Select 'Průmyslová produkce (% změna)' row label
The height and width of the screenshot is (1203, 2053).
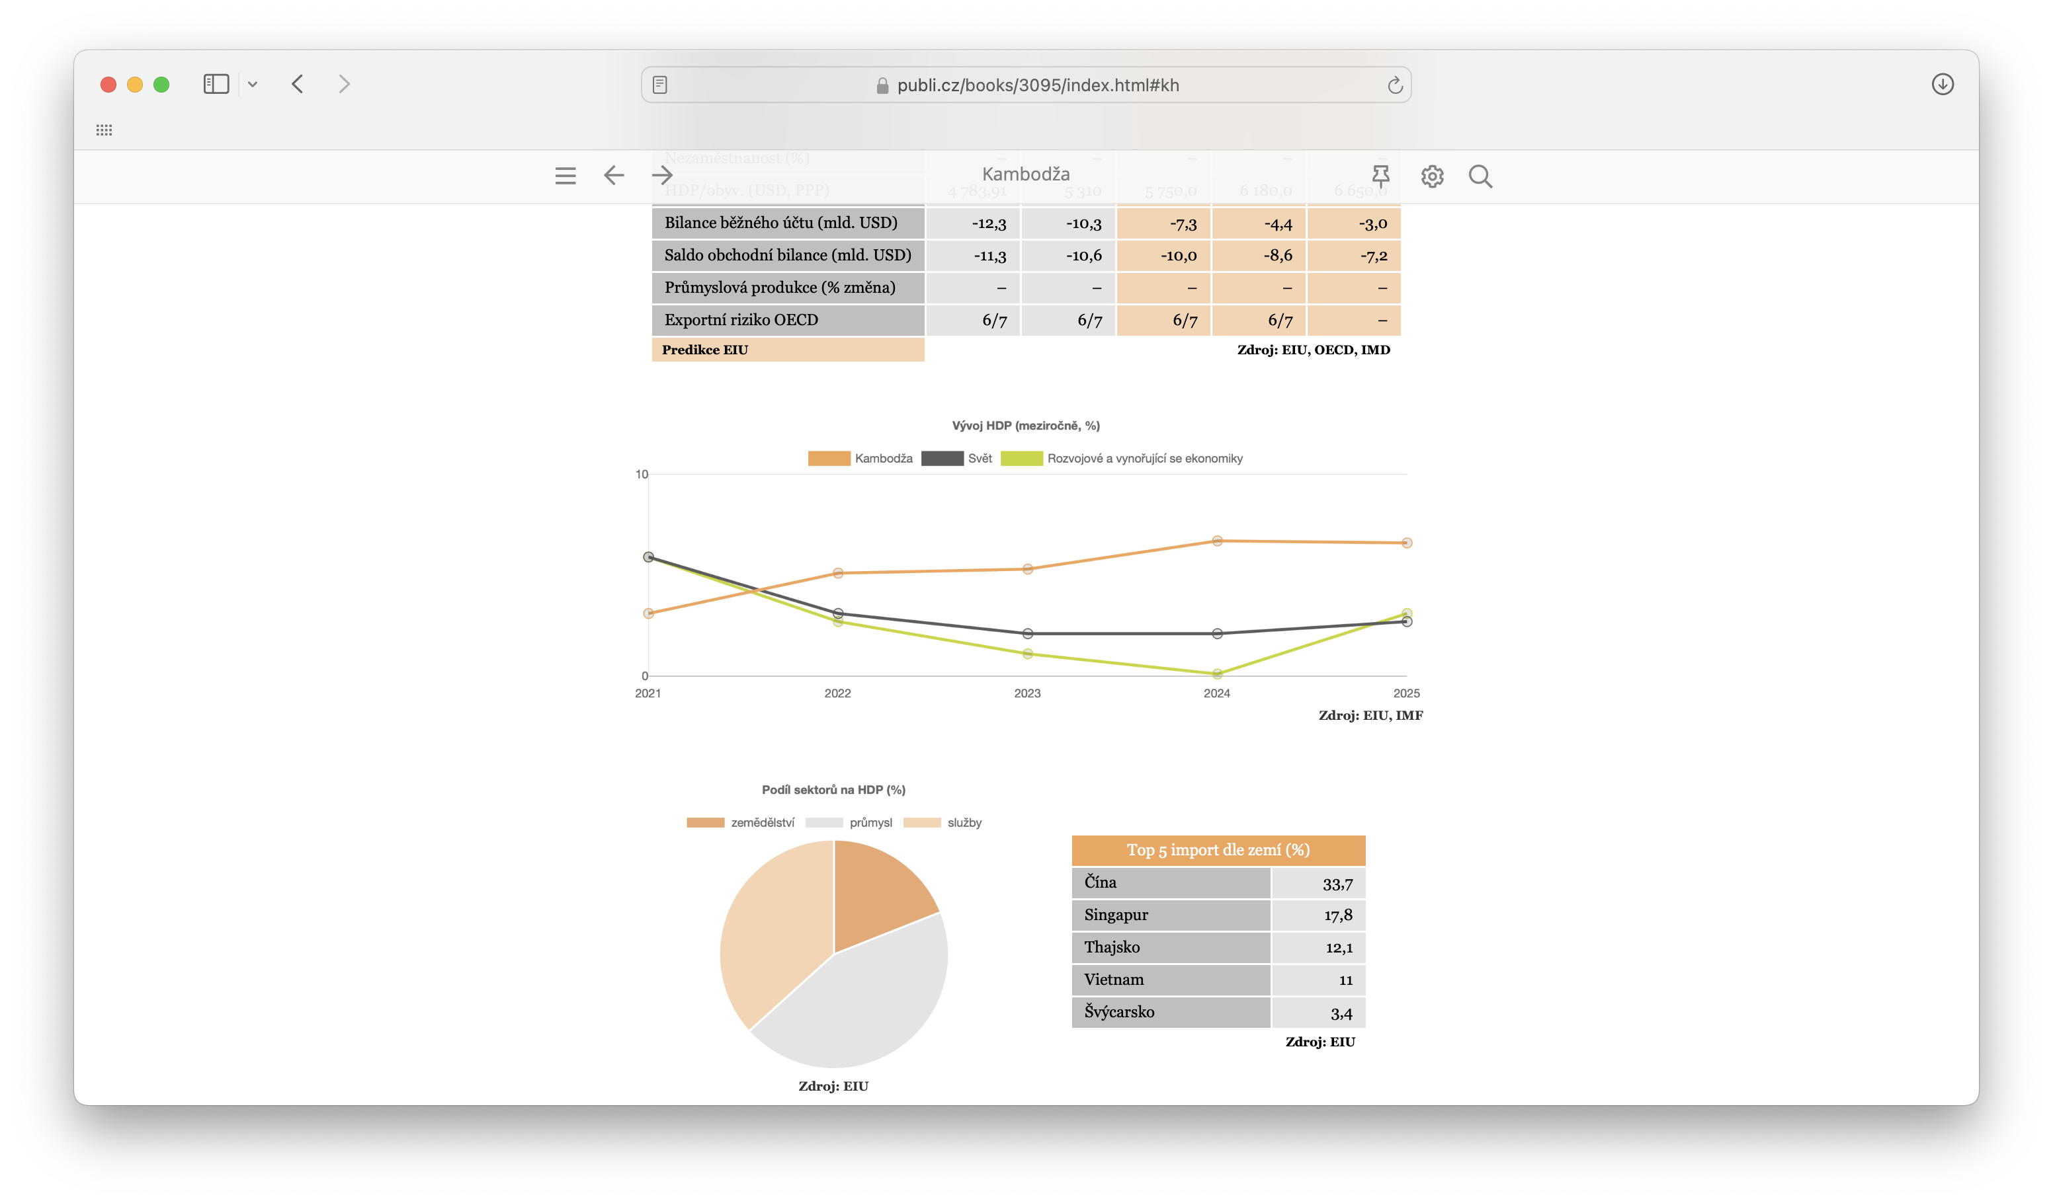pos(780,288)
